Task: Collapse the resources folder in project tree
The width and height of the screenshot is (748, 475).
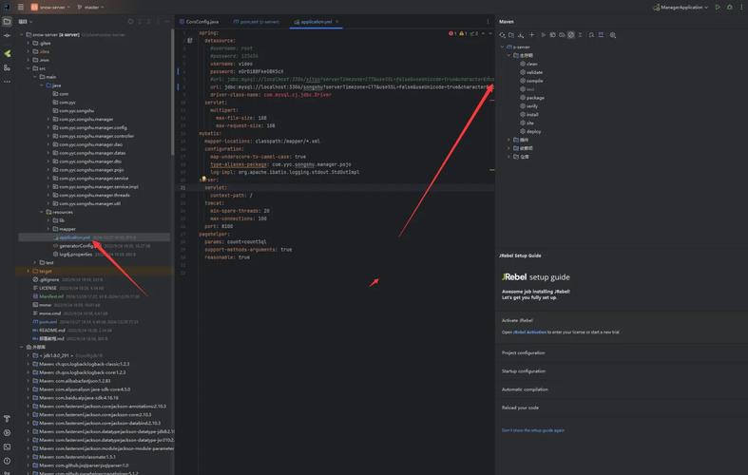Action: click(x=43, y=212)
